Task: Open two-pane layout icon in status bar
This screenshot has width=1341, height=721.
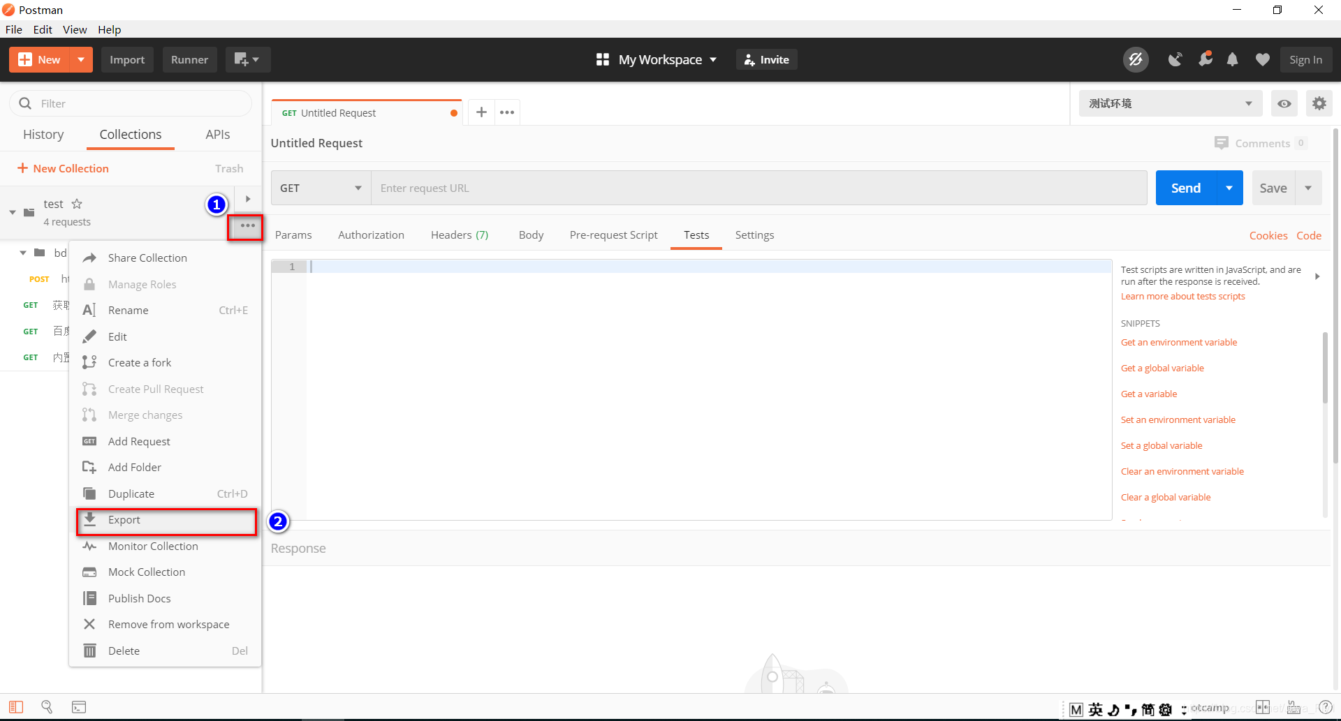Action: coord(1263,707)
